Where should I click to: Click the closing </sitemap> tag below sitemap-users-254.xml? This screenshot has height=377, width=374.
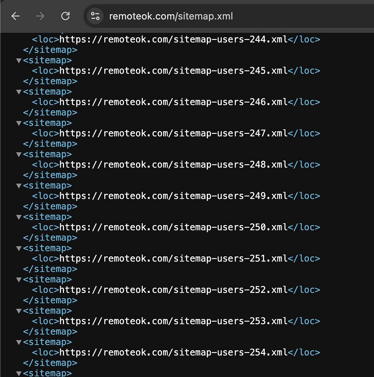point(50,363)
